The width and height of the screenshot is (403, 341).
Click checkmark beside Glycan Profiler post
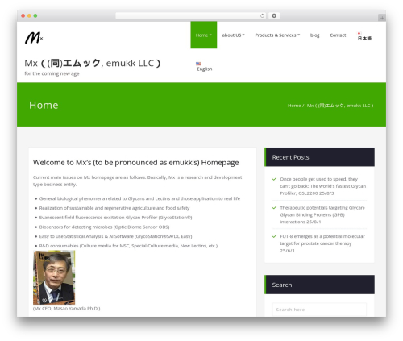click(x=274, y=179)
